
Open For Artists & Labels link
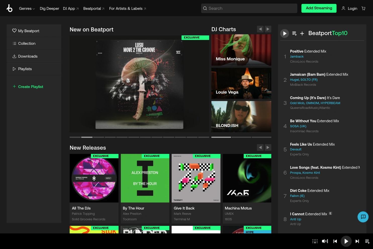(128, 9)
